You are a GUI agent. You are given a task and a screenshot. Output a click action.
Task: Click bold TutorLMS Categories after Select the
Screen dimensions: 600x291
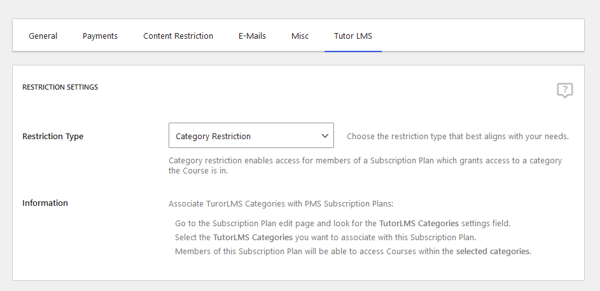pos(253,238)
